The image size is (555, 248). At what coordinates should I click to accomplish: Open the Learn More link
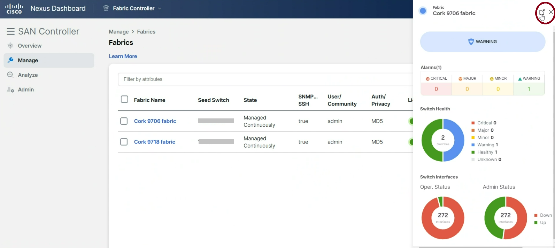[123, 56]
